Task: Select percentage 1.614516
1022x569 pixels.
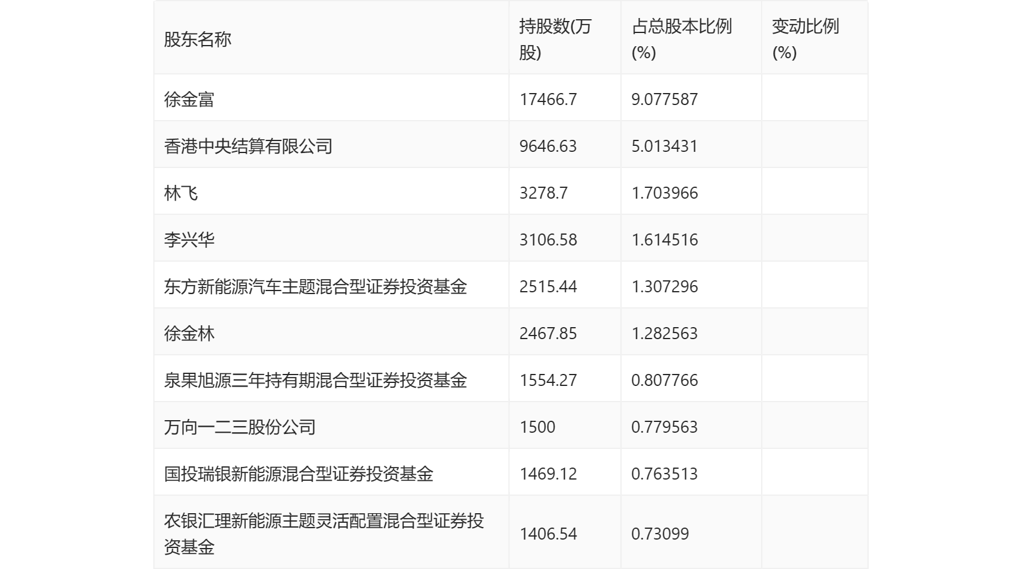Action: coord(665,239)
